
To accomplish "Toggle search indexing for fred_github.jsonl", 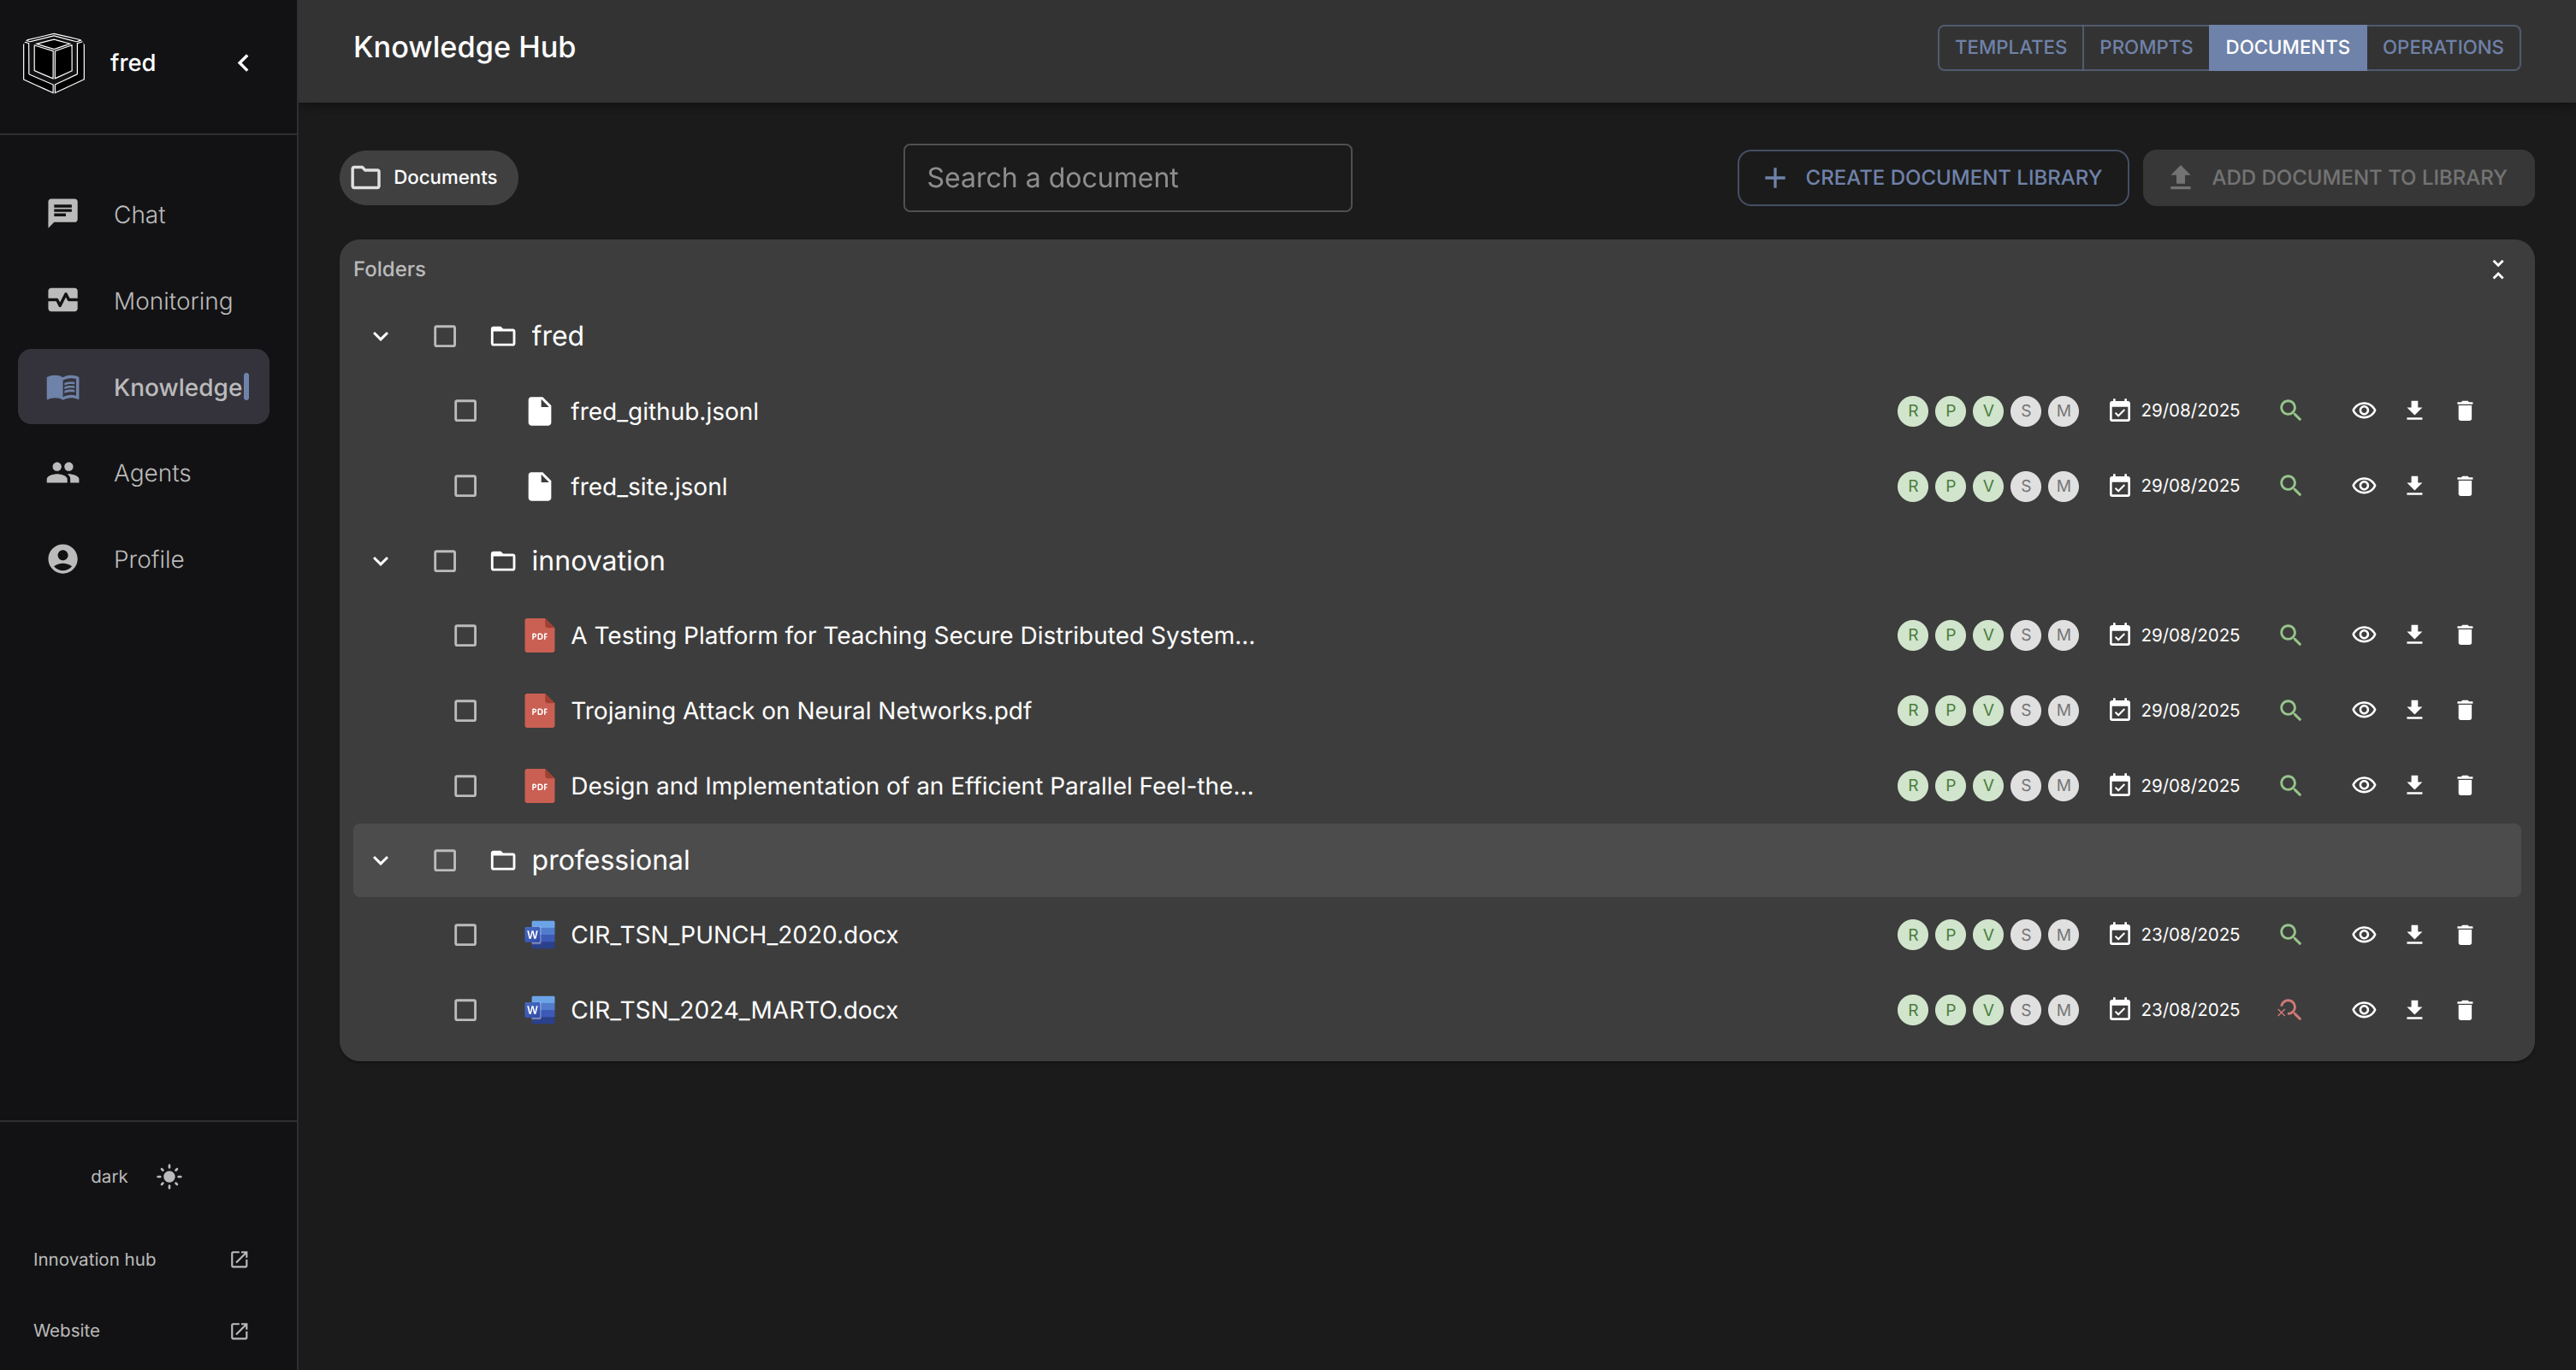I will (2290, 410).
